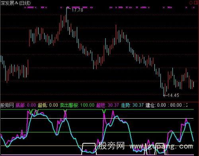Click the 建仓: 0.00 indicator value
This screenshot has width=199, height=156.
click(156, 105)
